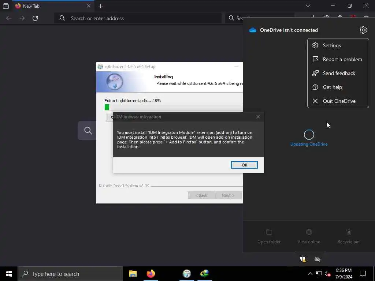The height and width of the screenshot is (281, 375).
Task: Click the OneDrive isn't connected heading
Action: (289, 30)
